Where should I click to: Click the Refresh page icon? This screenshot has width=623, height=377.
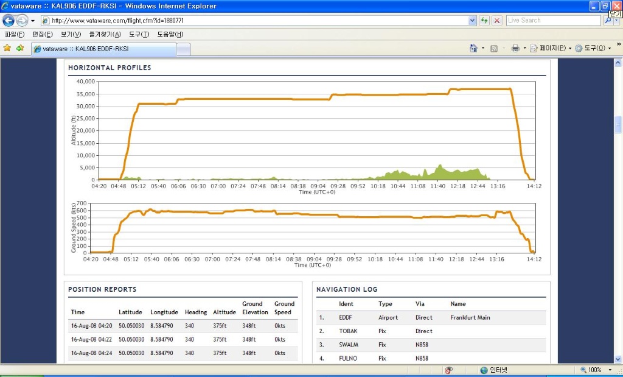click(x=484, y=20)
